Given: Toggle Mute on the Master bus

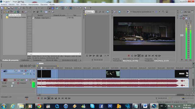Looking at the screenshot, I should pyautogui.click(x=186, y=18).
